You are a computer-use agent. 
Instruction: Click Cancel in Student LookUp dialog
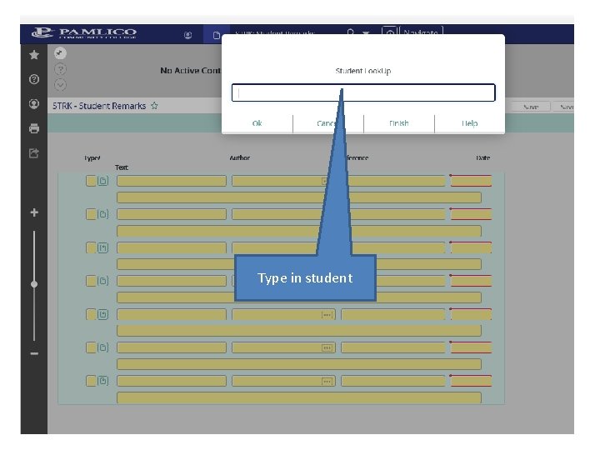click(328, 123)
